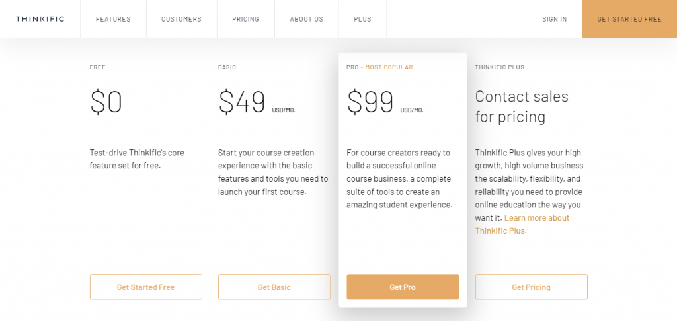Screen dimensions: 677x321
Task: Click the $49 Basic plan price
Action: pos(242,103)
